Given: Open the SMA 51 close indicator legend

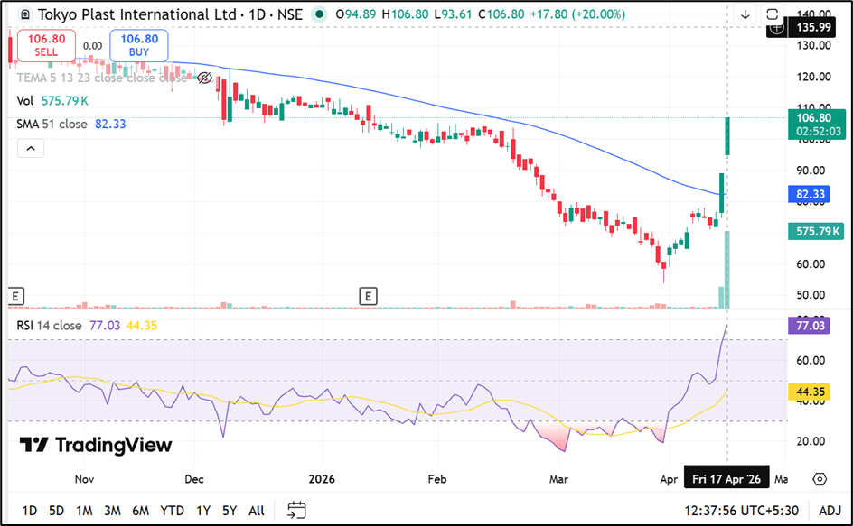Looking at the screenshot, I should (x=52, y=124).
